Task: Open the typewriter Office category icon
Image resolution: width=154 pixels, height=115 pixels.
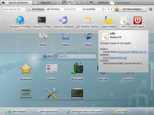Action: point(26,94)
